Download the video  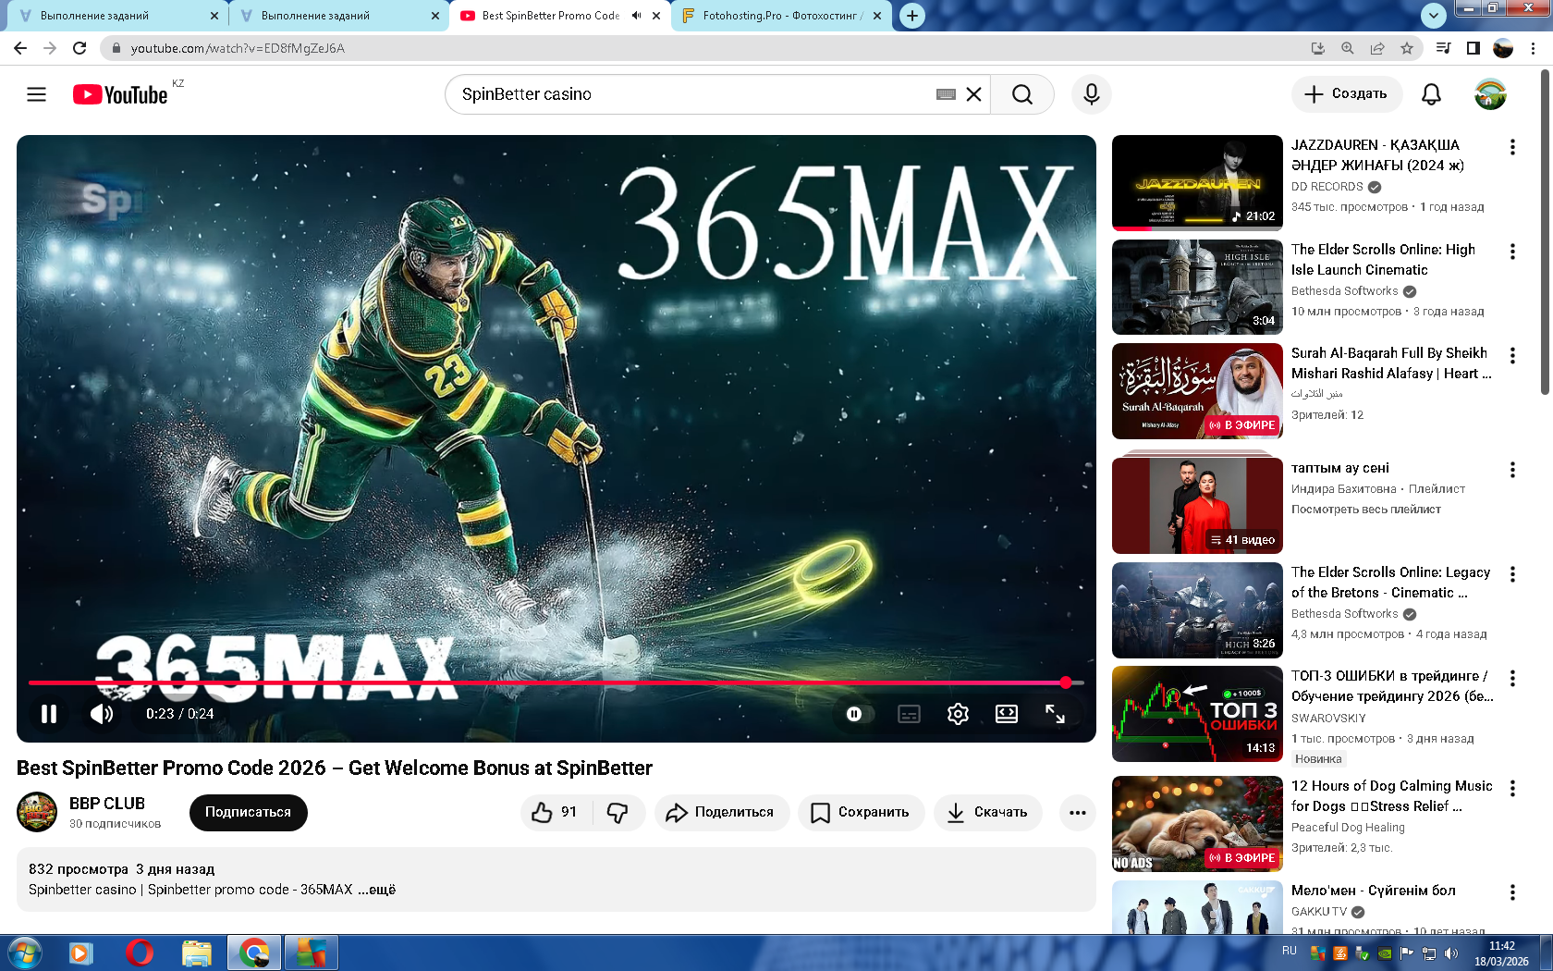[x=987, y=812]
